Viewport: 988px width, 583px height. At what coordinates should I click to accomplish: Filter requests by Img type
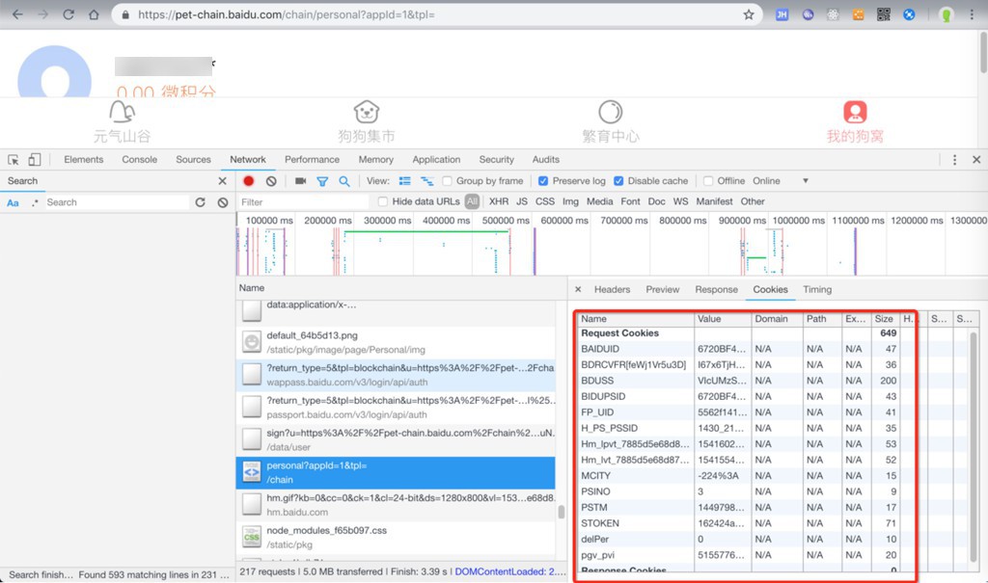[570, 201]
